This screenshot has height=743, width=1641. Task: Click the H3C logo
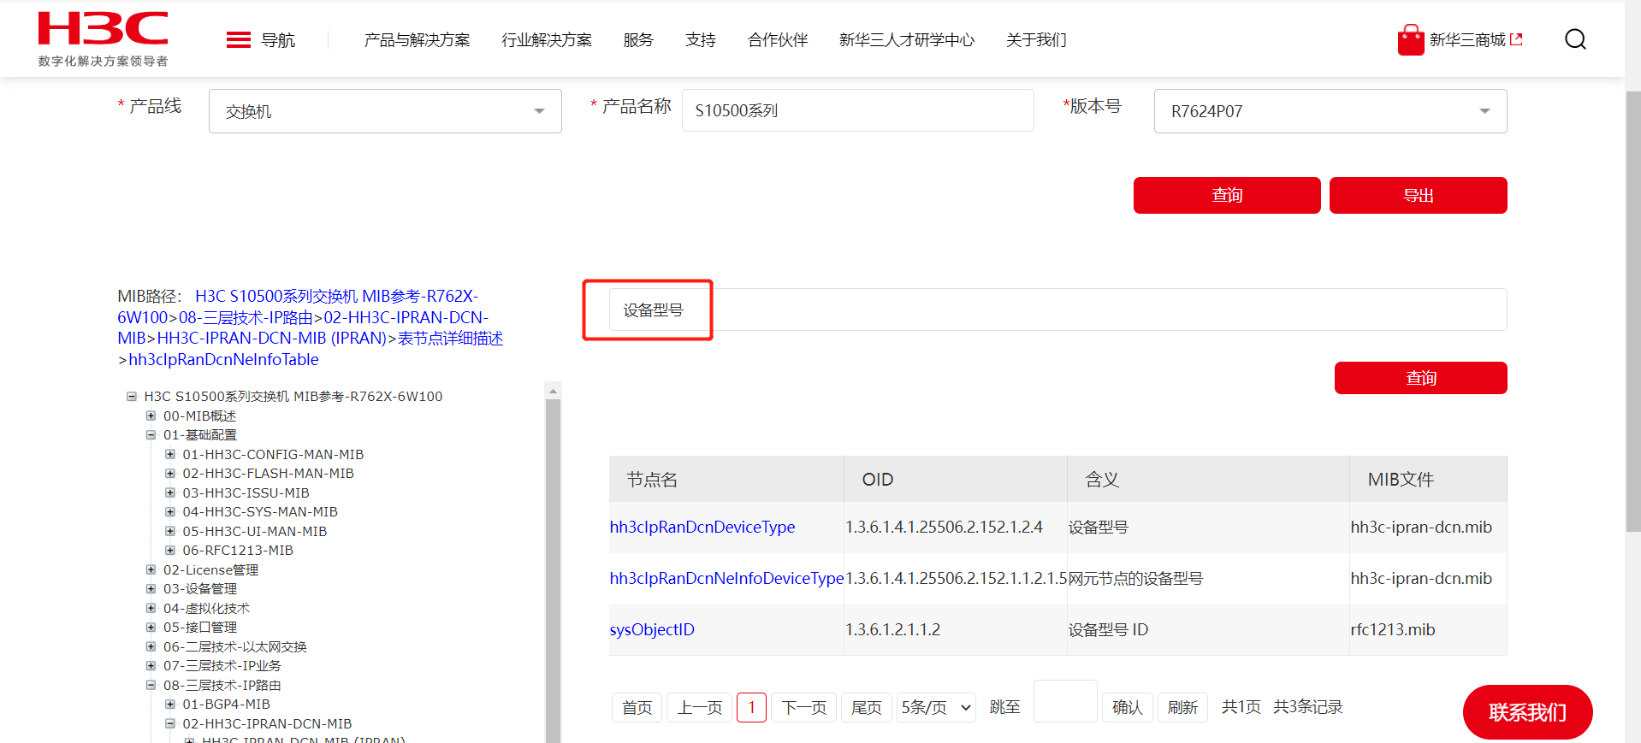point(103,38)
